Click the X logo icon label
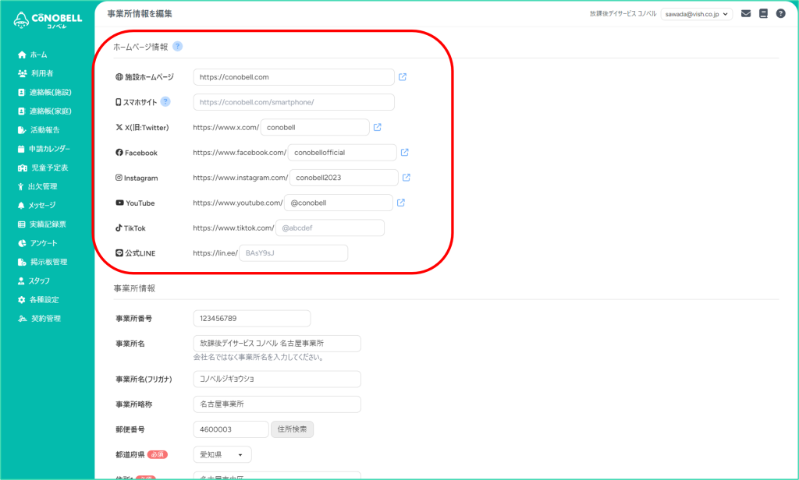 point(119,127)
